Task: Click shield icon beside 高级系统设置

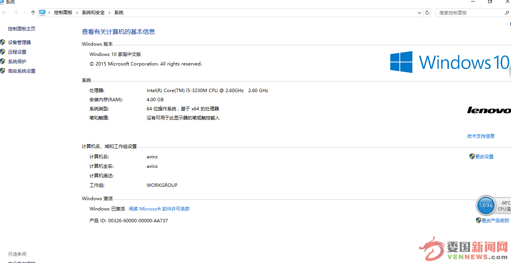Action: (x=3, y=71)
